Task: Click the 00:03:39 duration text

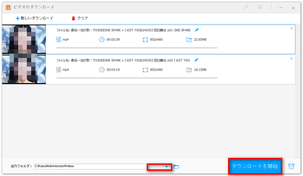Action: point(113,39)
